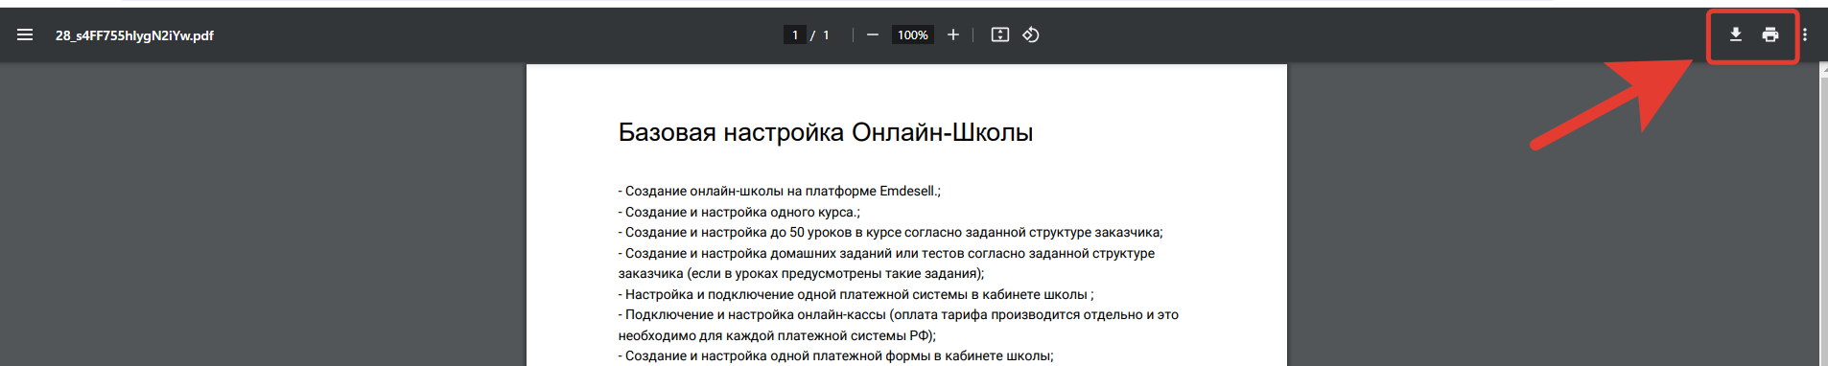Click the current page number field
The image size is (1828, 366).
(x=794, y=34)
